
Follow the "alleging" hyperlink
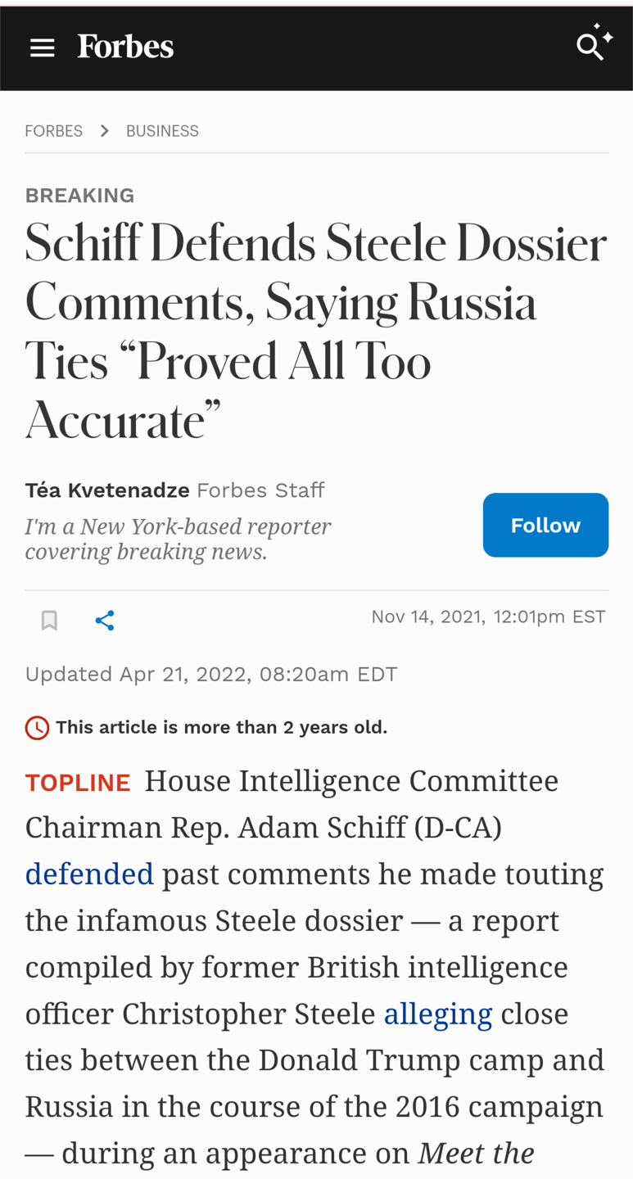[438, 1014]
